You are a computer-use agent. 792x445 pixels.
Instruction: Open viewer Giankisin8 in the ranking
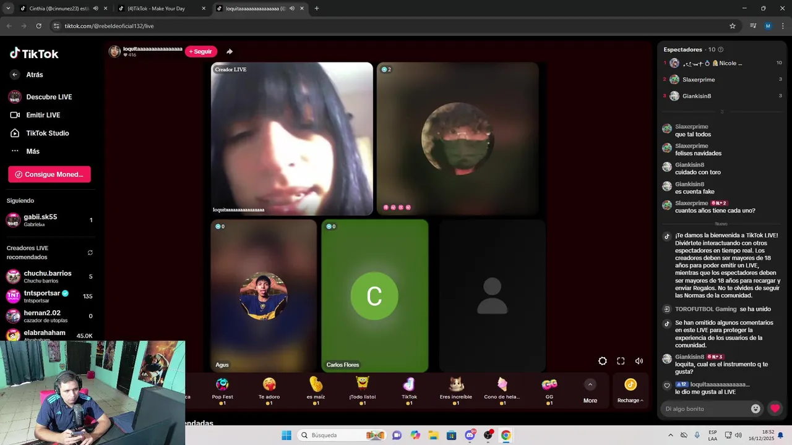723,96
